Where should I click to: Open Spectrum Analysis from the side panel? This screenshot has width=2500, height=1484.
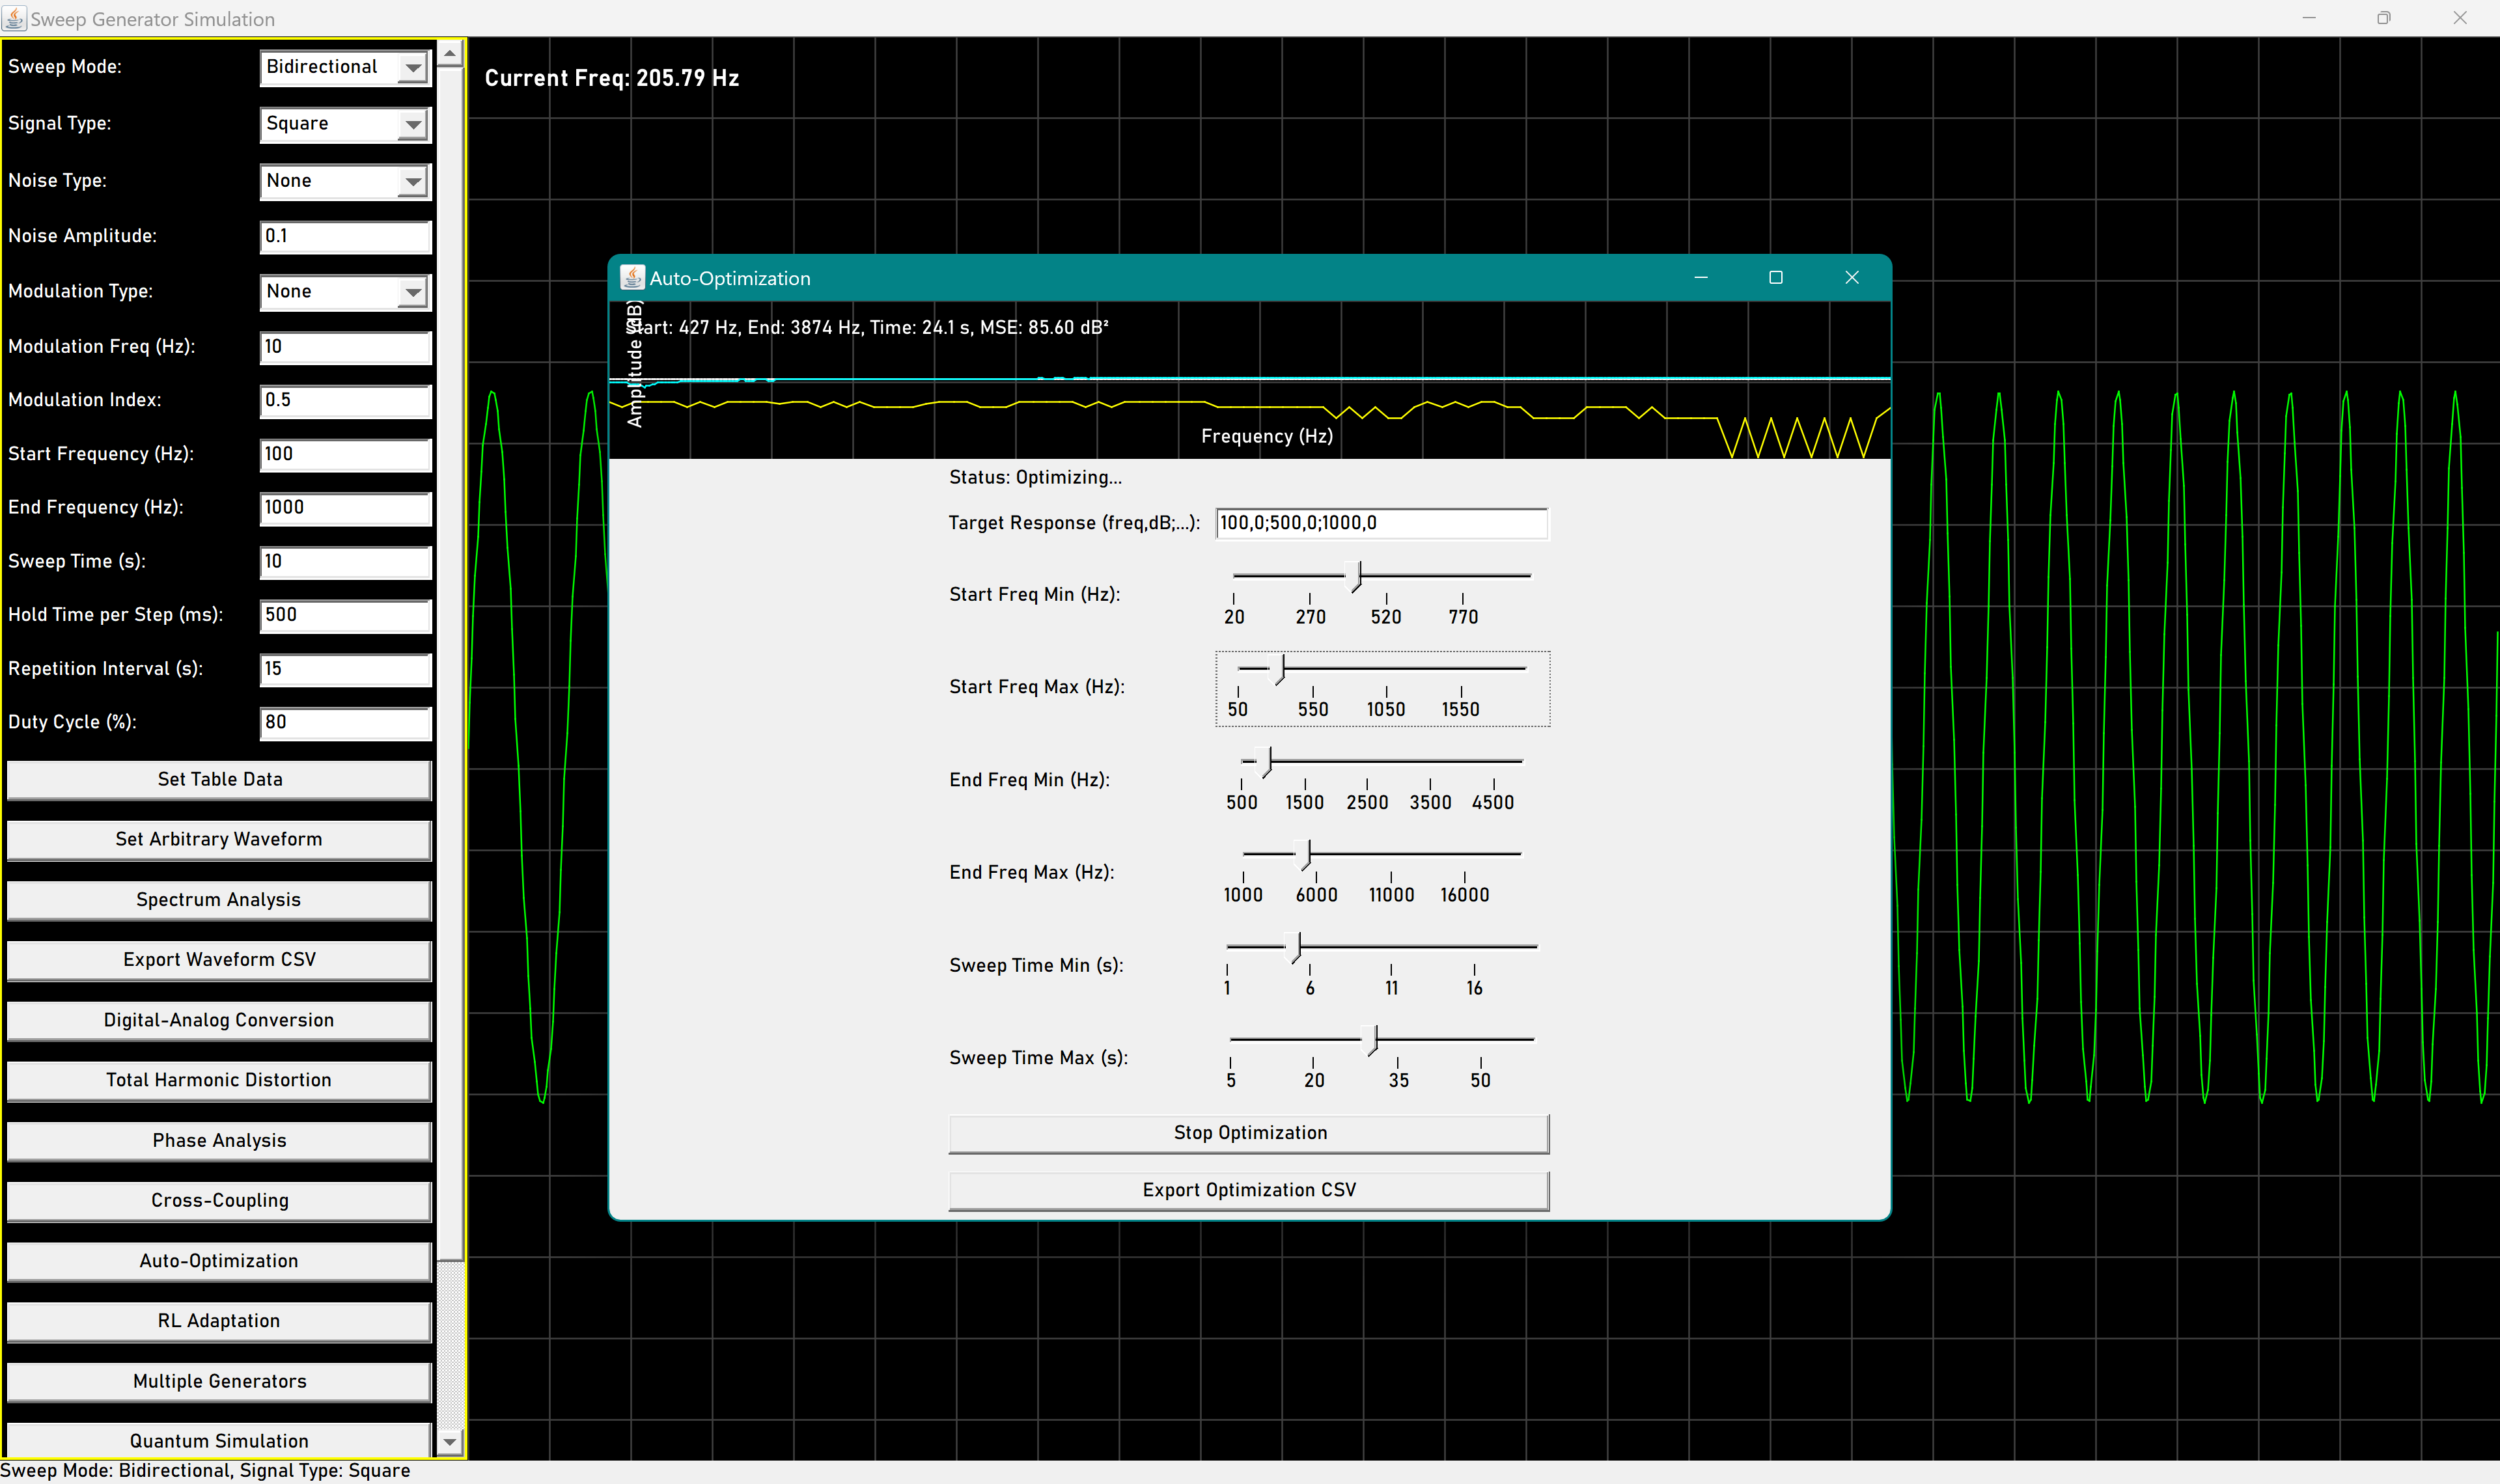point(219,900)
